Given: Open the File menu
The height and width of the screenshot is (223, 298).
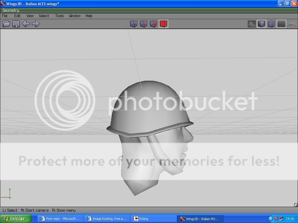Looking at the screenshot, I should pos(5,16).
